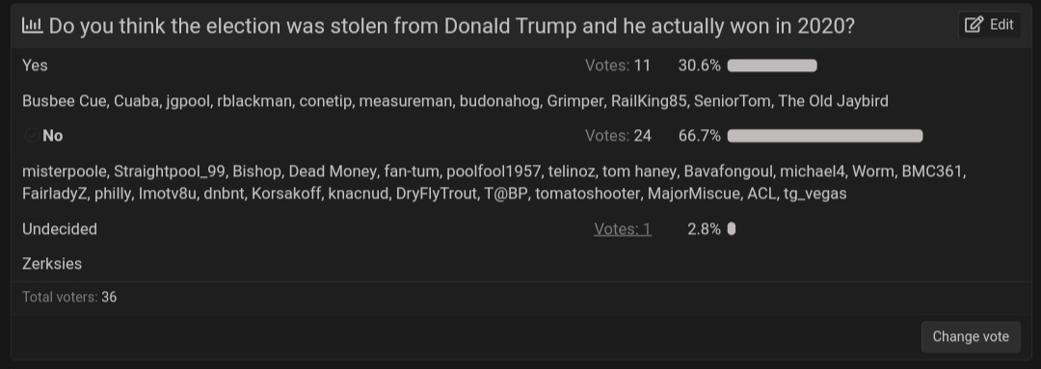Select the No poll option label
Image resolution: width=1041 pixels, height=369 pixels.
[x=52, y=136]
